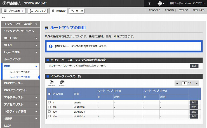Click 設定 button for PBR basic settings
Viewport: 207px width, 128px height.
tap(194, 66)
